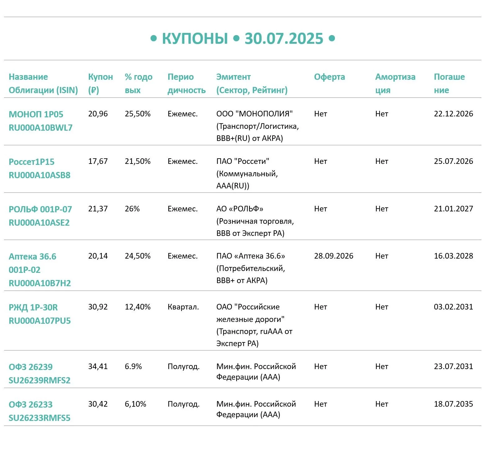Click Амортизация value "Нет" in РОЛЬФ 001P-07 row
The width and height of the screenshot is (487, 456).
click(x=382, y=209)
